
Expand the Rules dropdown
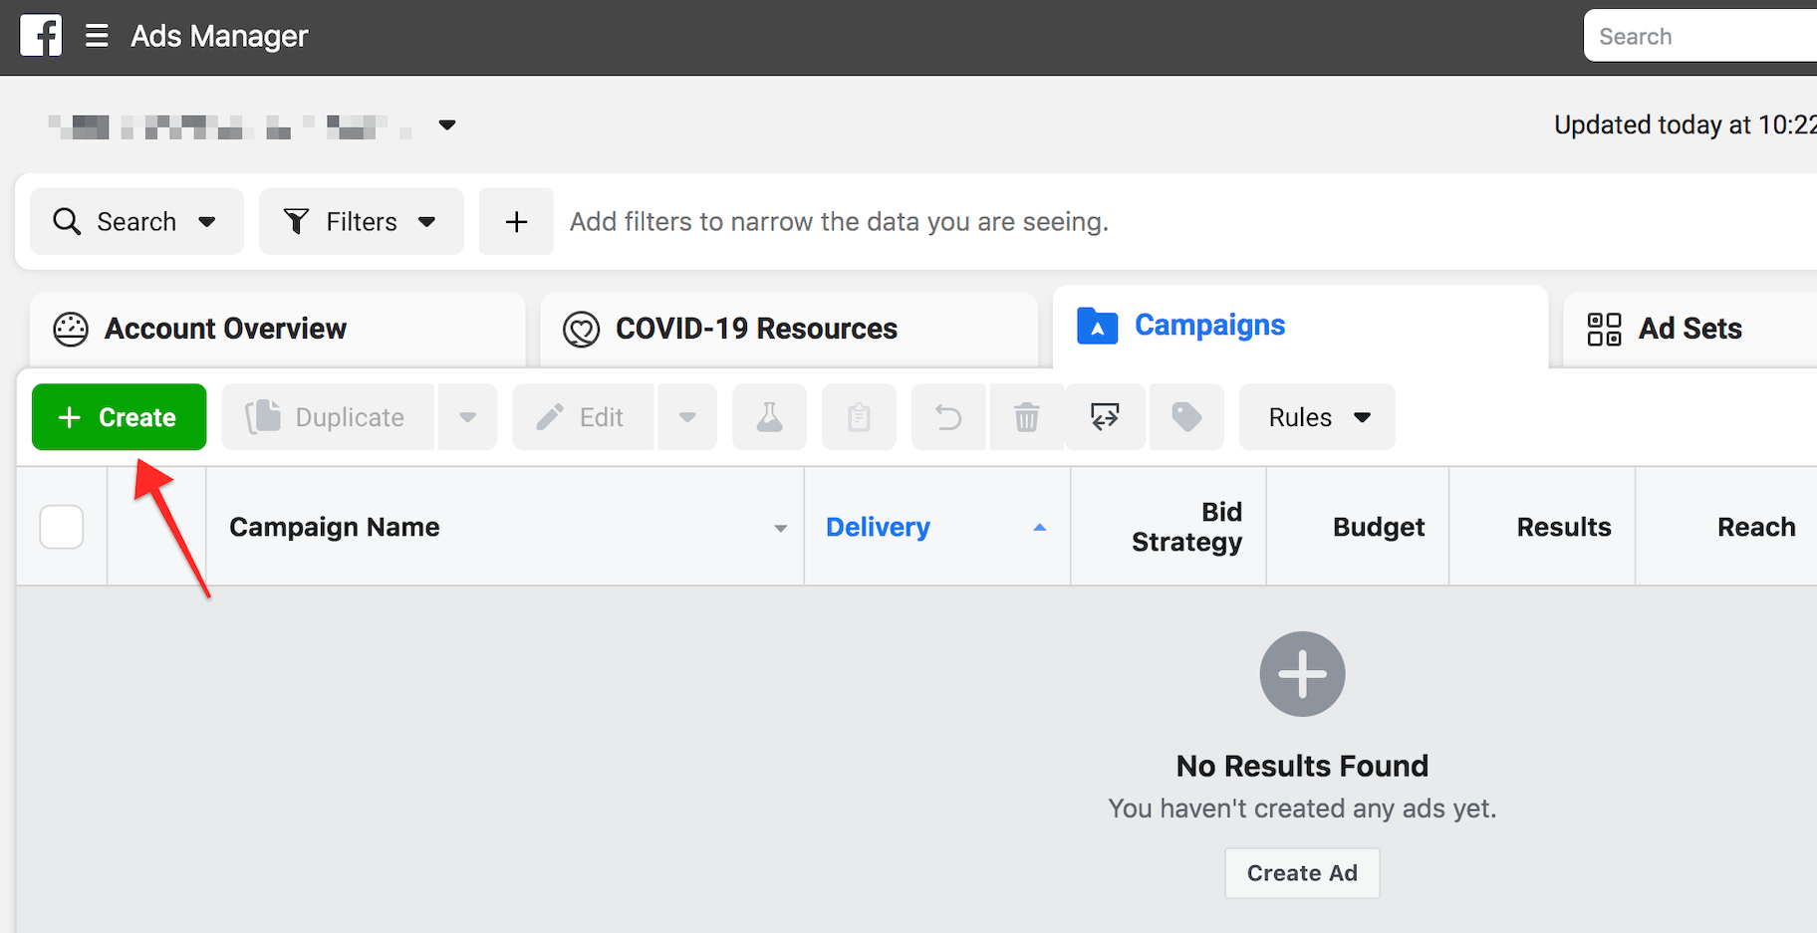tap(1316, 417)
